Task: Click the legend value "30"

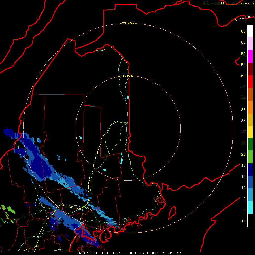Action: click(243, 132)
